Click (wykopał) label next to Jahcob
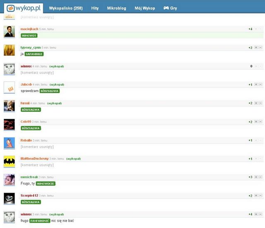Screen dimensions: 265x228 [57, 84]
